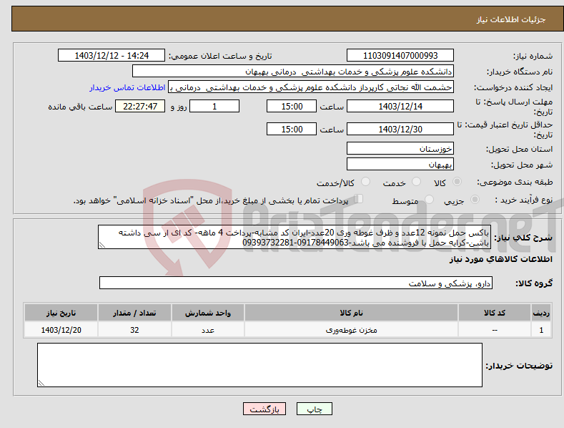
Task: Click the price validity date 1403/12/30
Action: (400, 129)
